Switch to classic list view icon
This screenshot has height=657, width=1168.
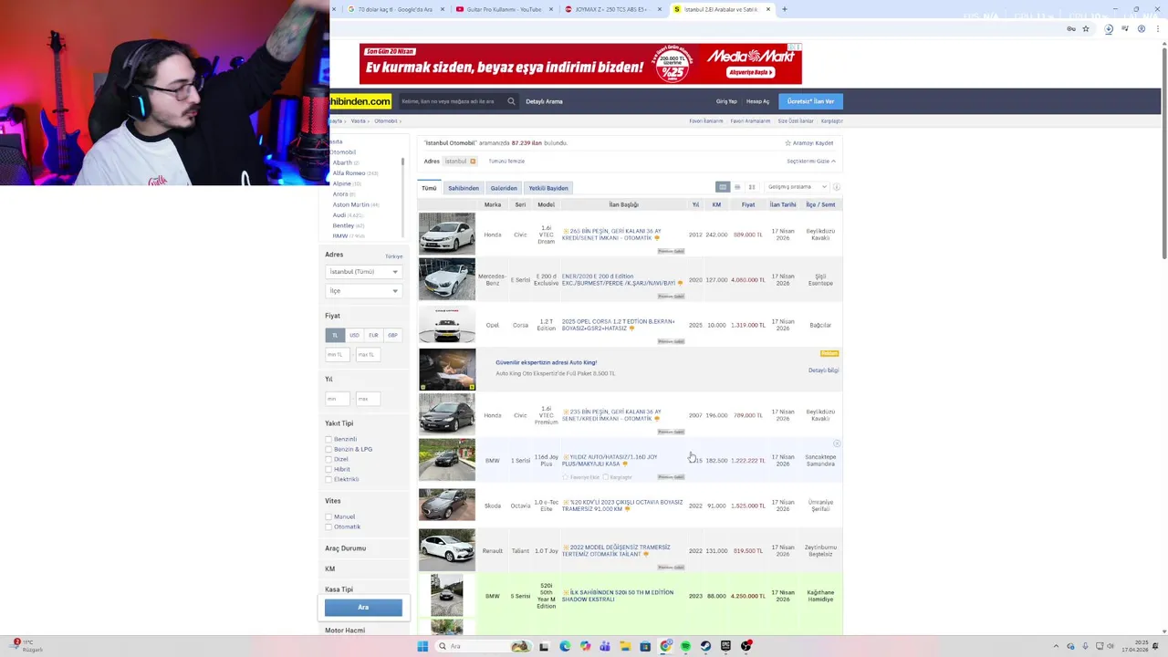pyautogui.click(x=723, y=187)
